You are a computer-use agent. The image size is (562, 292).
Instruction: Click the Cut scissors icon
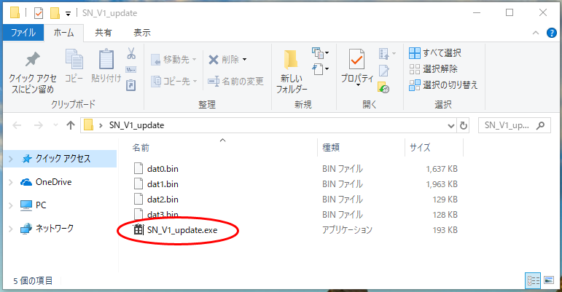click(x=131, y=54)
